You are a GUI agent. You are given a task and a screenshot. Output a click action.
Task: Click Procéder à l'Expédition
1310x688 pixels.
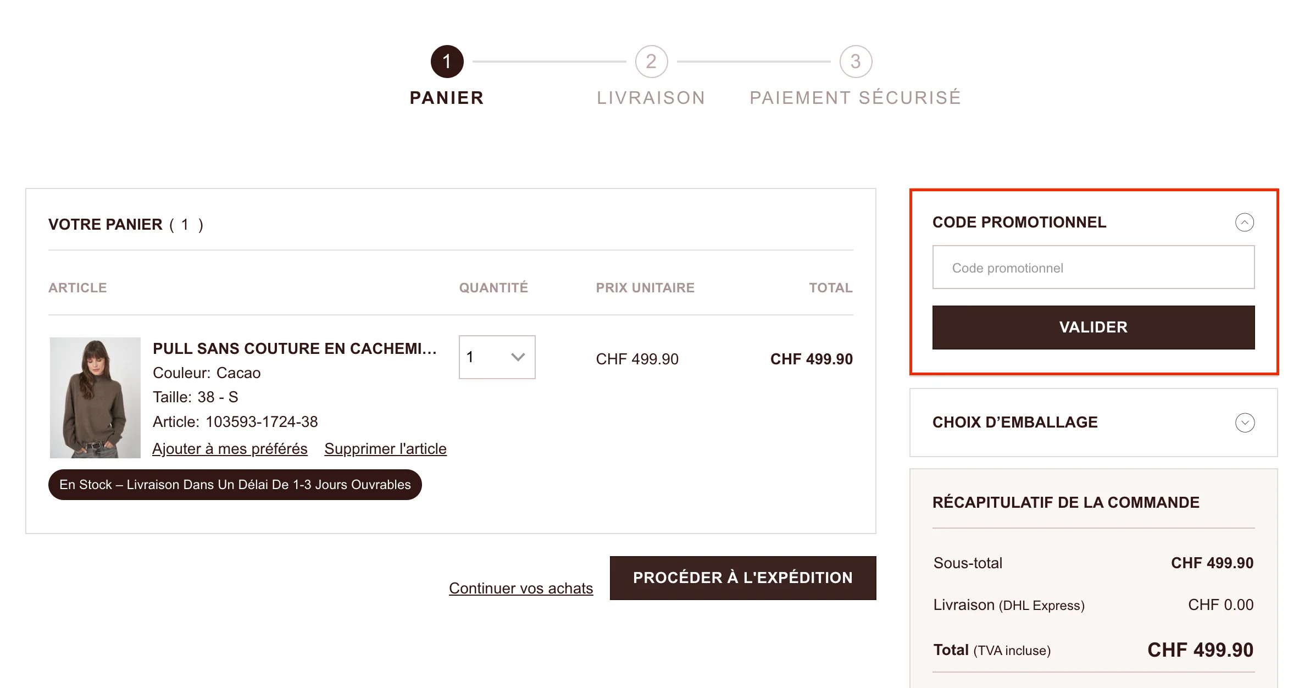(x=742, y=578)
